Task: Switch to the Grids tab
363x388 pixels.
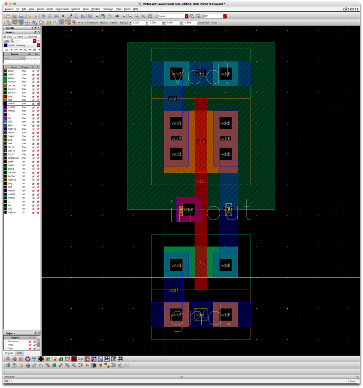Action: point(19,353)
